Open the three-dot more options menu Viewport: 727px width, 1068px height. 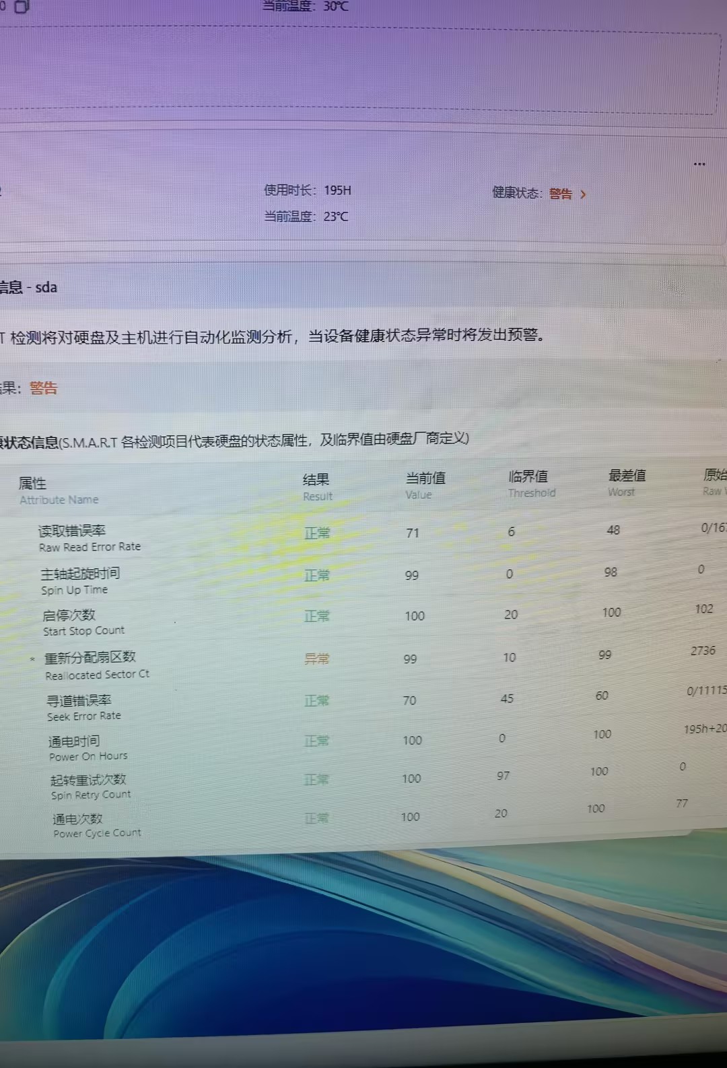[699, 164]
